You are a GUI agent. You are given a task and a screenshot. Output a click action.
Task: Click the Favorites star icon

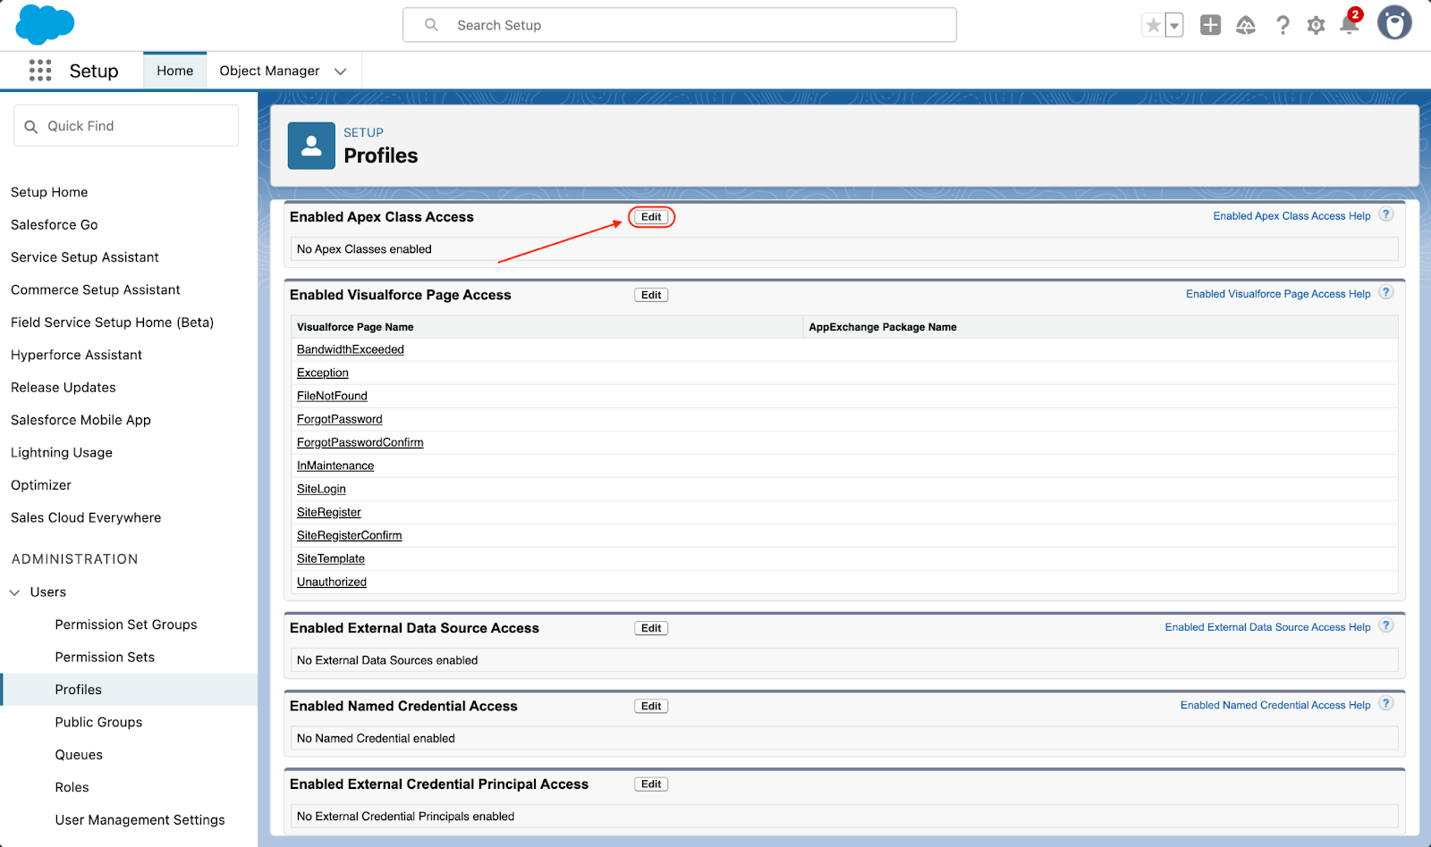pos(1153,25)
